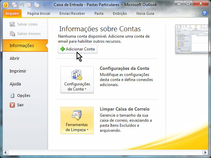Click the Salvar como label
Viewport: 211px width, 158px height.
tap(27, 24)
